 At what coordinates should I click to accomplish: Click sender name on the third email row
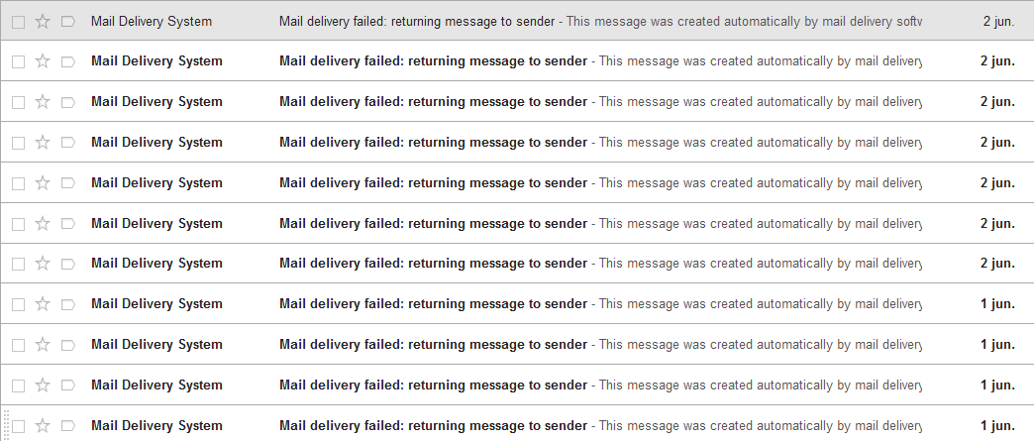(156, 102)
